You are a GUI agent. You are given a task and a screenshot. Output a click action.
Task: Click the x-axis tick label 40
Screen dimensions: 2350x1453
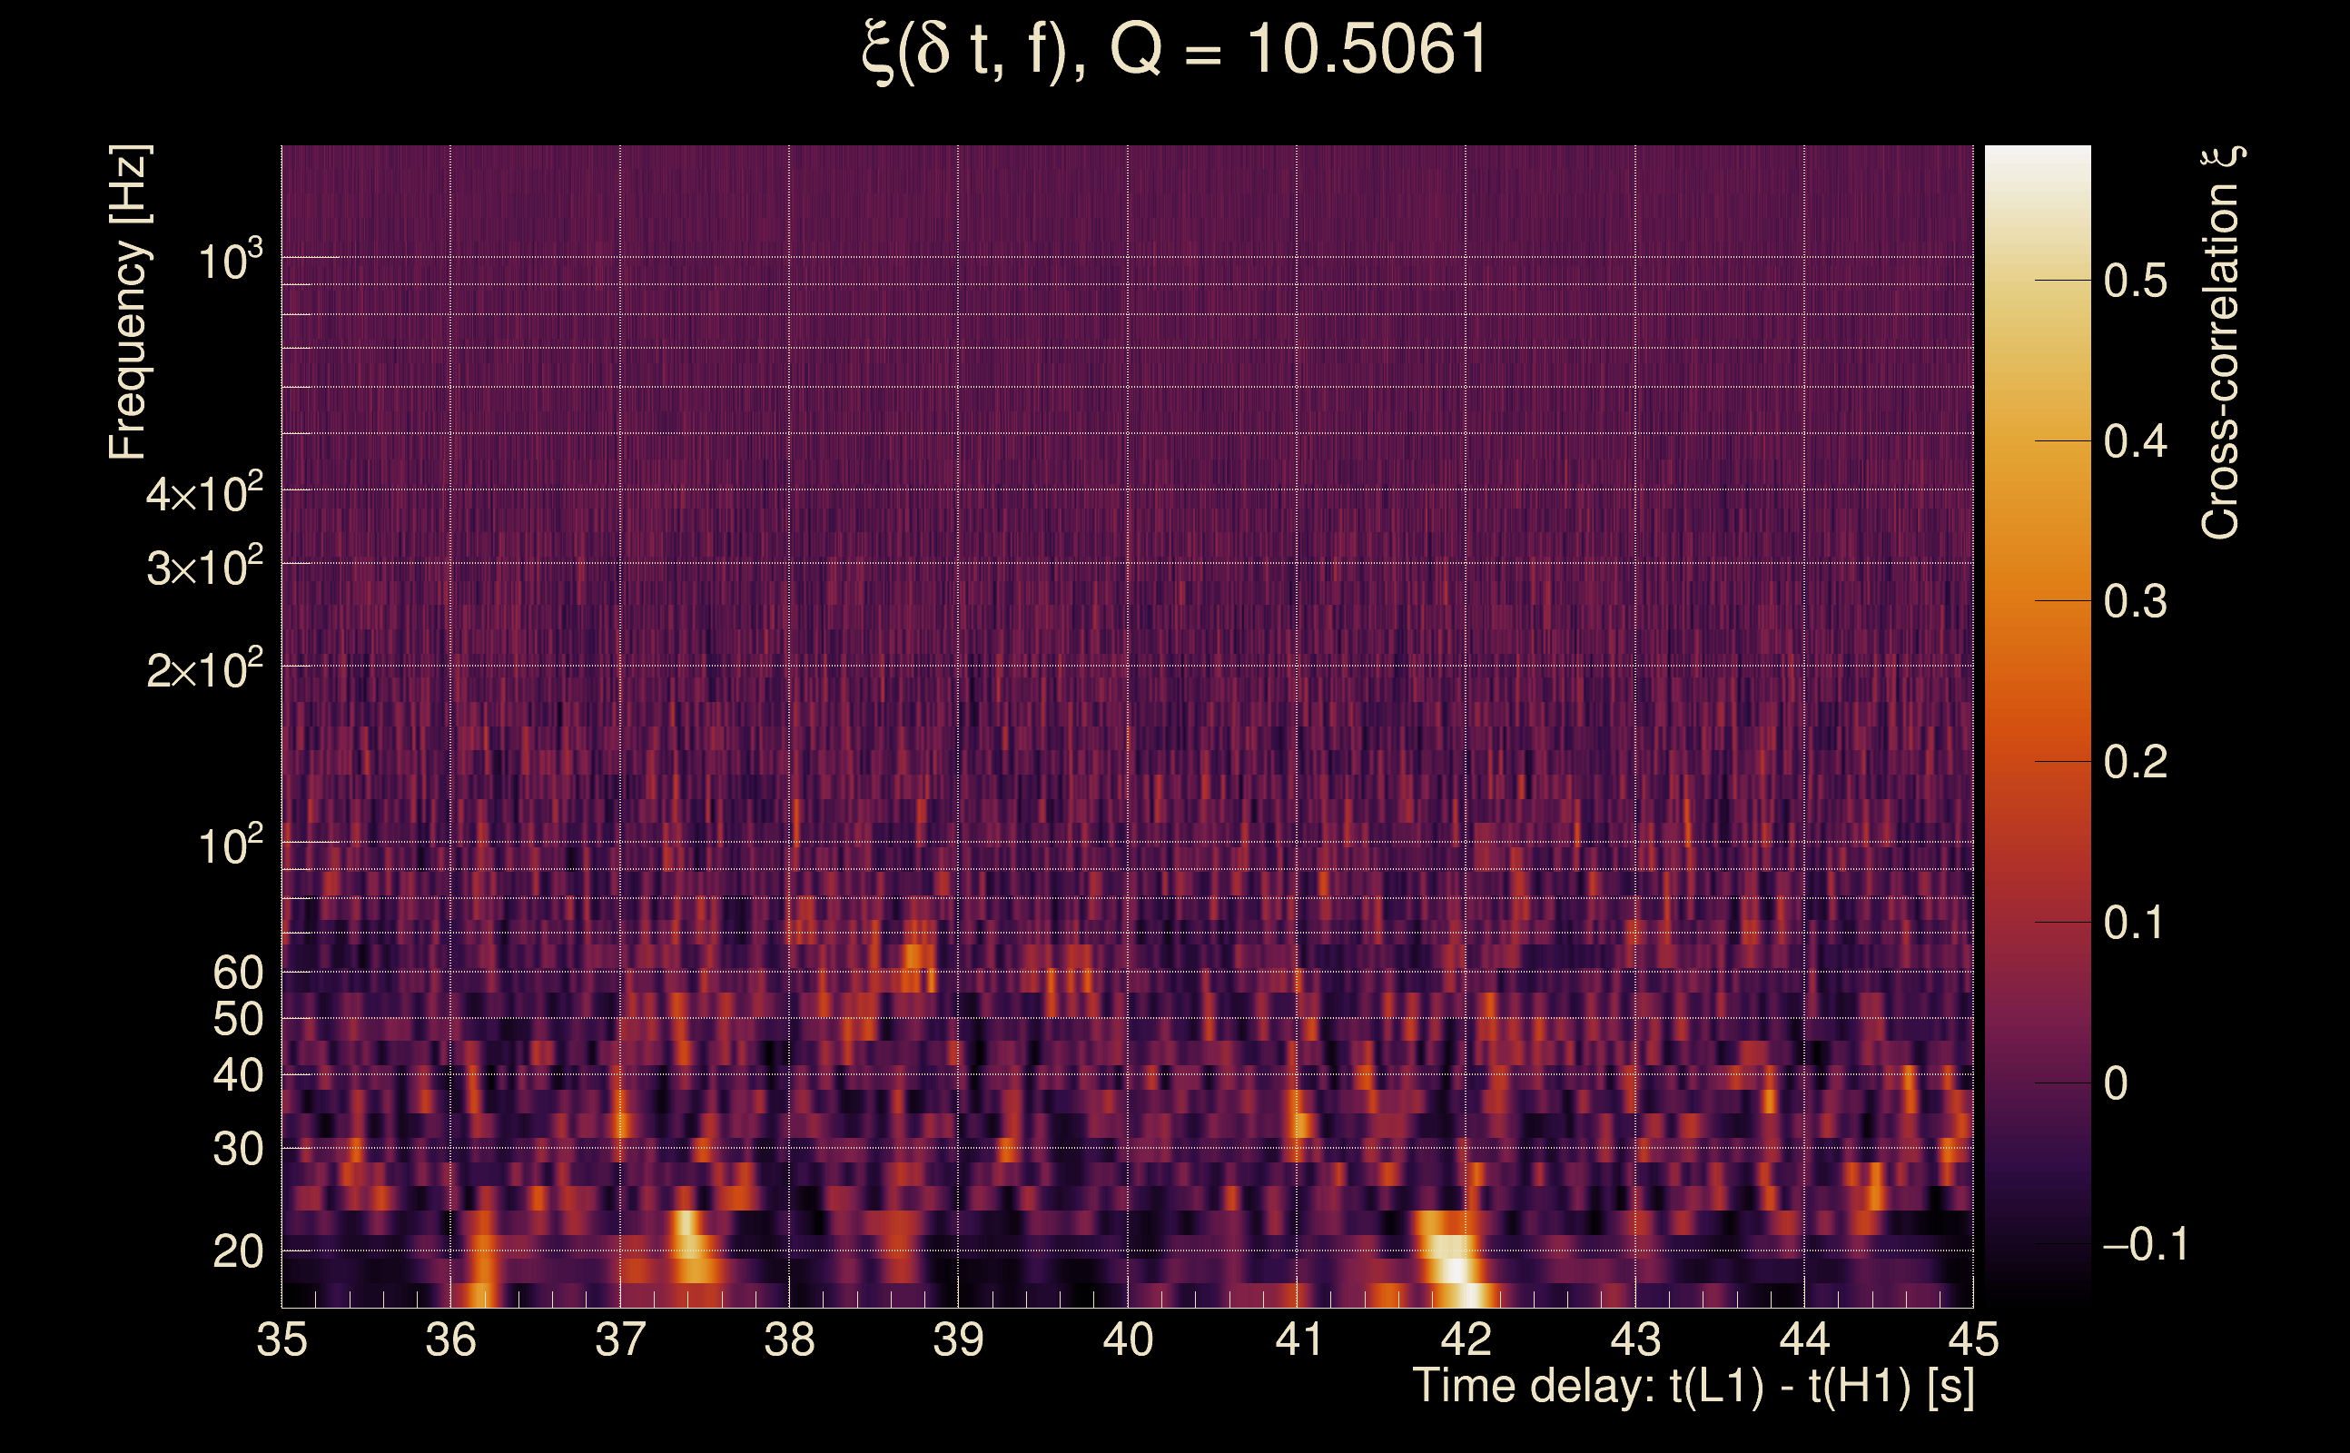pyautogui.click(x=1127, y=1339)
